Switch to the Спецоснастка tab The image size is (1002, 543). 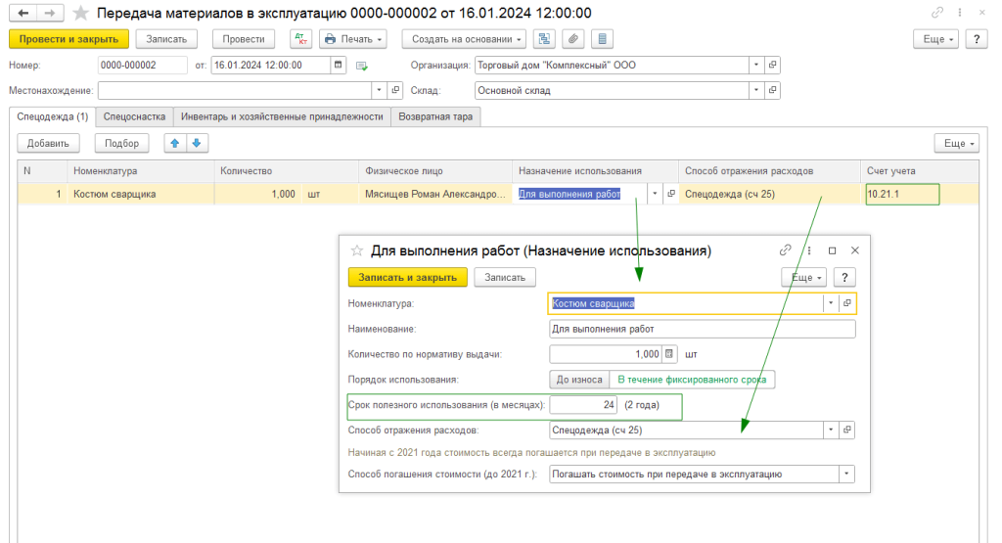134,116
